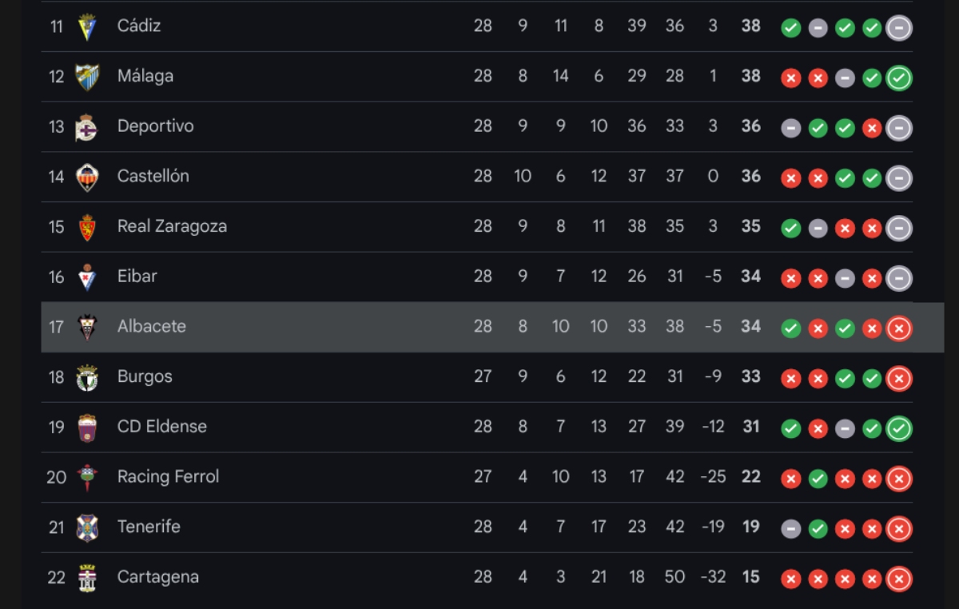Click the Eibar club crest
Viewport: 959px width, 609px height.
87,277
